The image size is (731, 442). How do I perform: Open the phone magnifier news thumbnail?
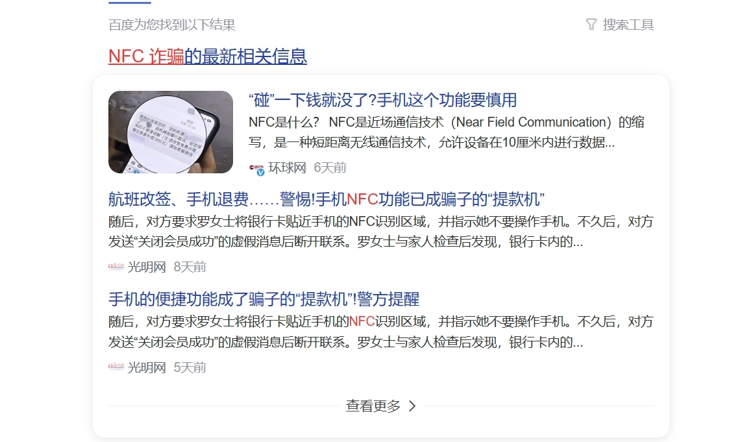pyautogui.click(x=171, y=132)
